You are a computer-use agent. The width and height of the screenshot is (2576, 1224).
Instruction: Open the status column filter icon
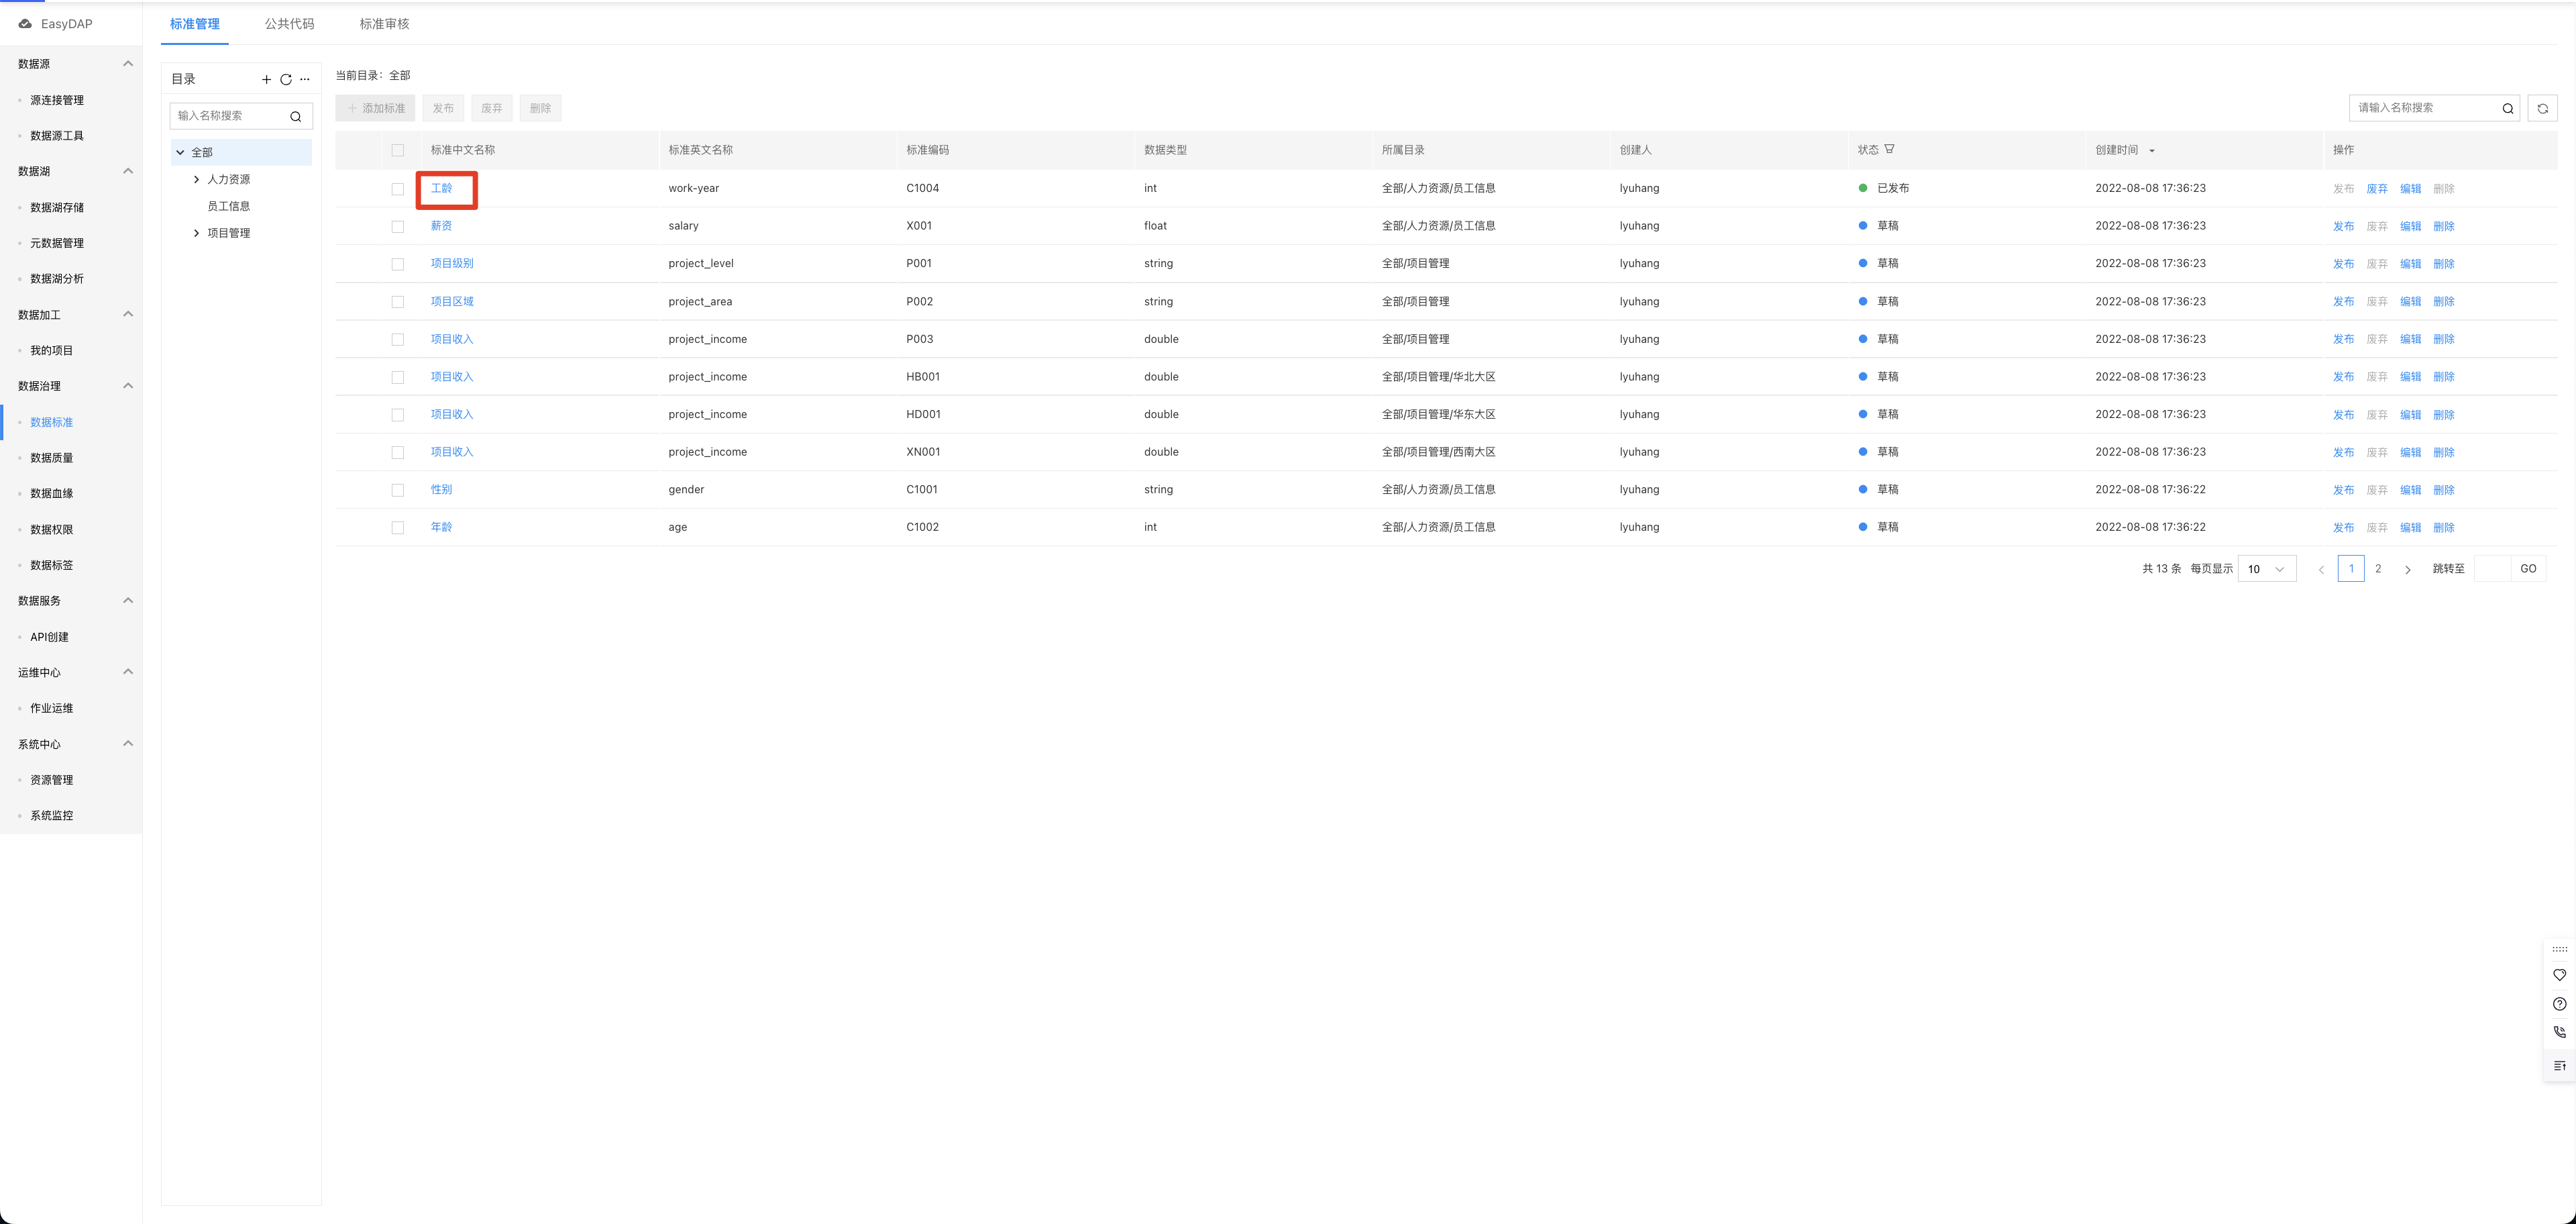(x=1889, y=149)
